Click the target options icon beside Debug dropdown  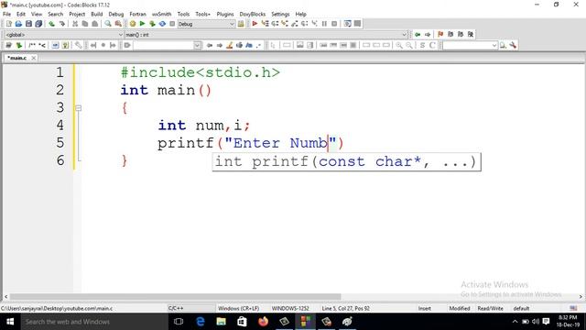click(x=241, y=24)
